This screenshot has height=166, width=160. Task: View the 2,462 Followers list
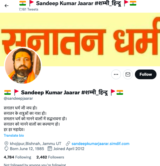(50, 157)
